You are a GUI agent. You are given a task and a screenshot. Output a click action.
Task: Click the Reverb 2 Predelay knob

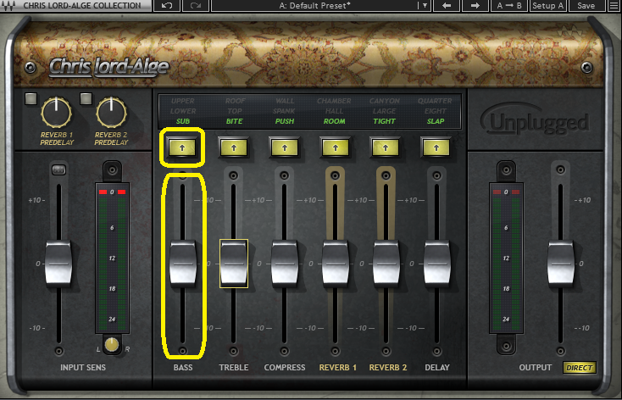coord(111,110)
